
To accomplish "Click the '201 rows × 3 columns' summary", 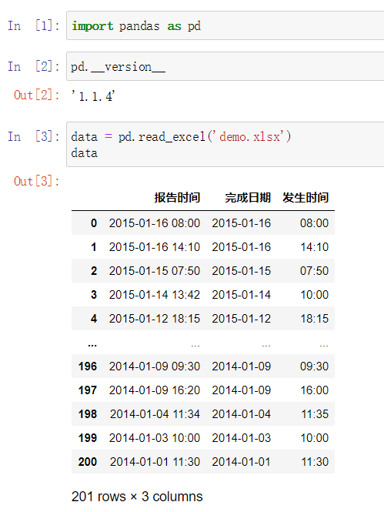I will [137, 497].
